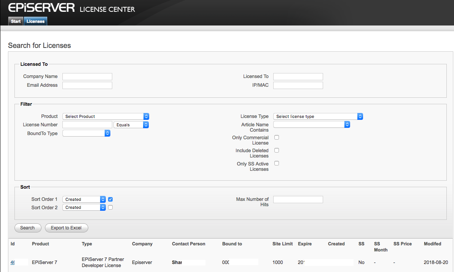Switch to the Licenses tab
This screenshot has height=272, width=454.
tap(35, 21)
